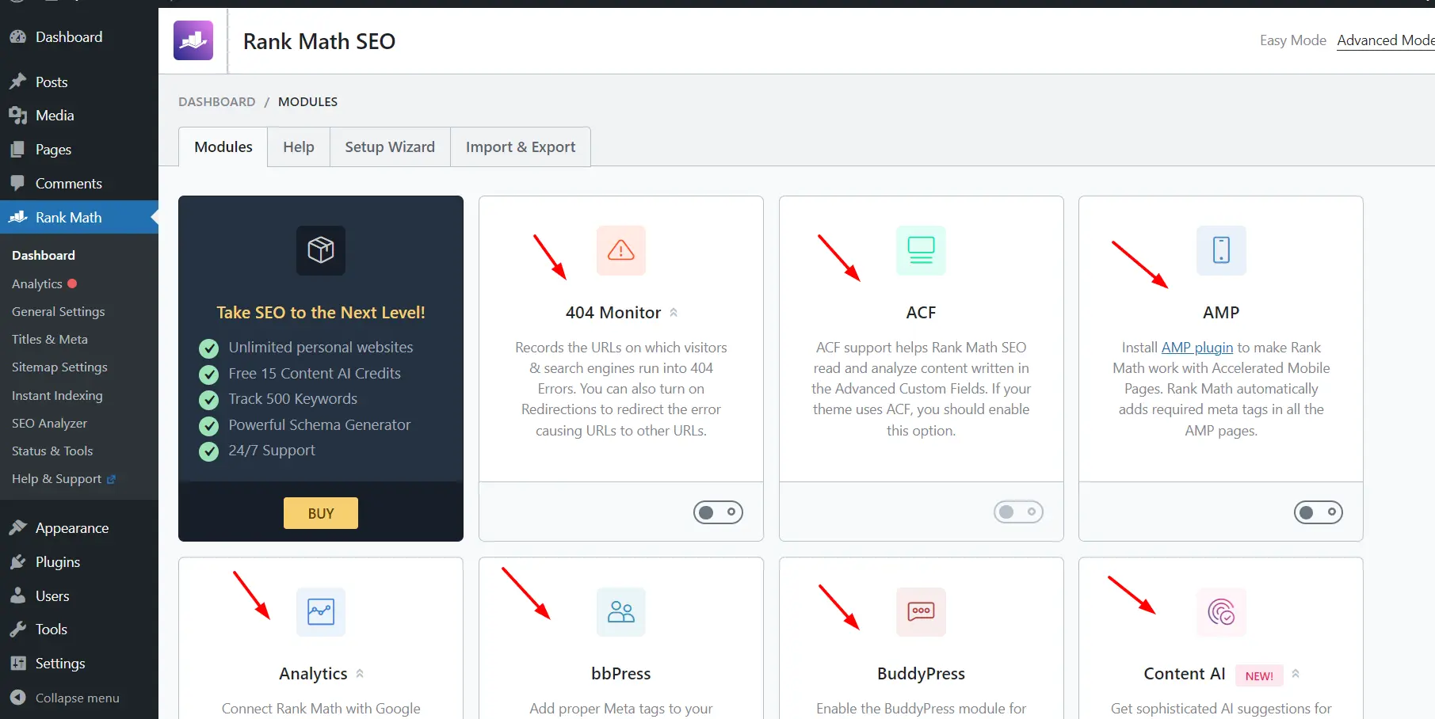Screen dimensions: 1435x719
Task: Click the yellow BUY button
Action: click(321, 513)
